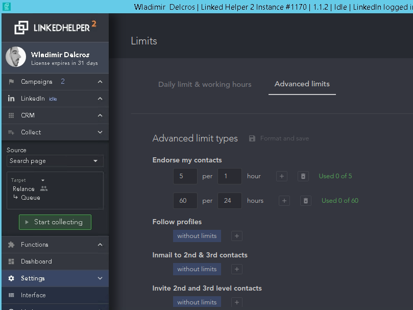Viewport: 413px width, 310px height.
Task: Click 'without limits' under Inmail to 2nd & 3rd contacts
Action: (197, 269)
